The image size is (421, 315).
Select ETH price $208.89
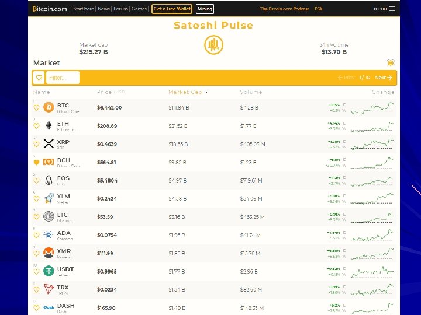107,126
